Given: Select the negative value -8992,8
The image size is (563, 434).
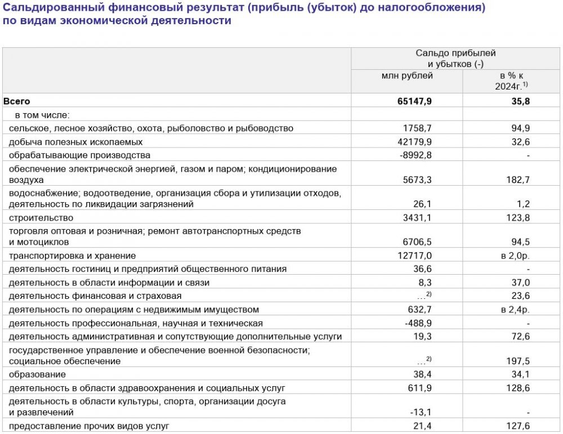Looking at the screenshot, I should click(414, 155).
